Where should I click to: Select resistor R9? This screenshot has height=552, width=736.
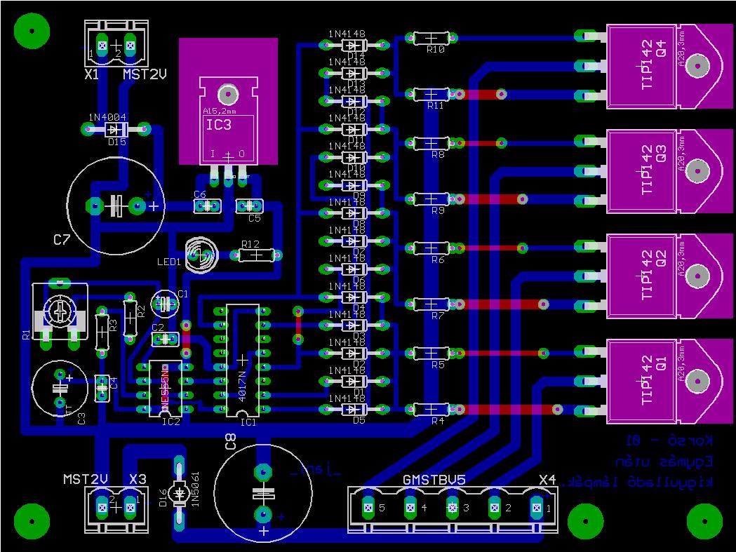tap(431, 199)
